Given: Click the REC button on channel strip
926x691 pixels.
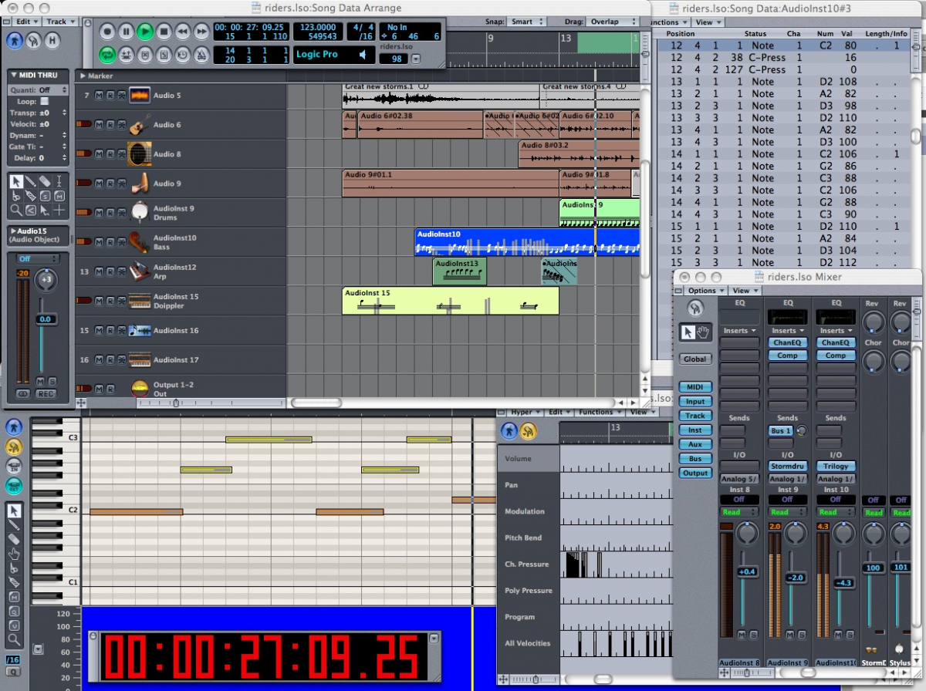Looking at the screenshot, I should click(46, 394).
